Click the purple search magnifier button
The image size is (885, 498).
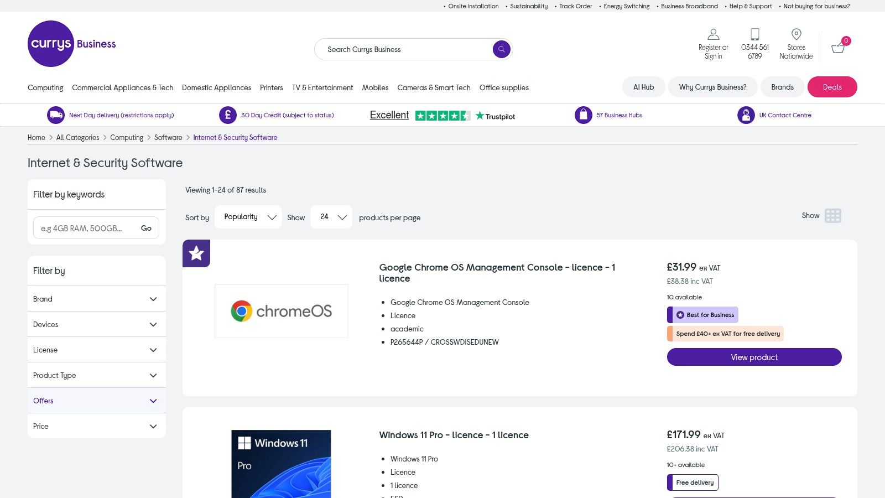click(x=502, y=49)
